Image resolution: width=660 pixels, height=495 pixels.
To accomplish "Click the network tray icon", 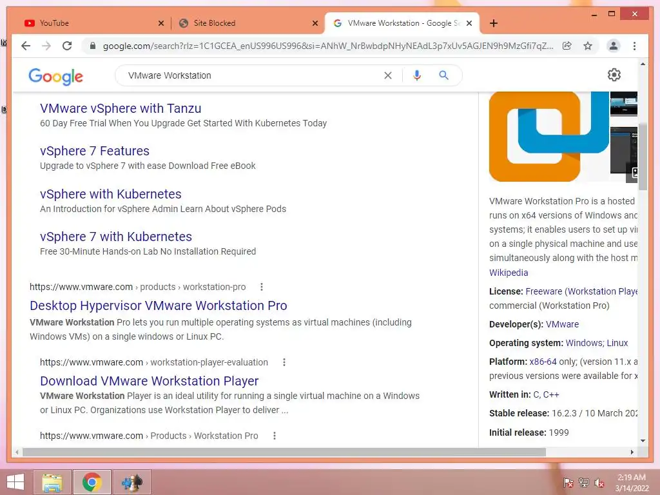I will [583, 483].
